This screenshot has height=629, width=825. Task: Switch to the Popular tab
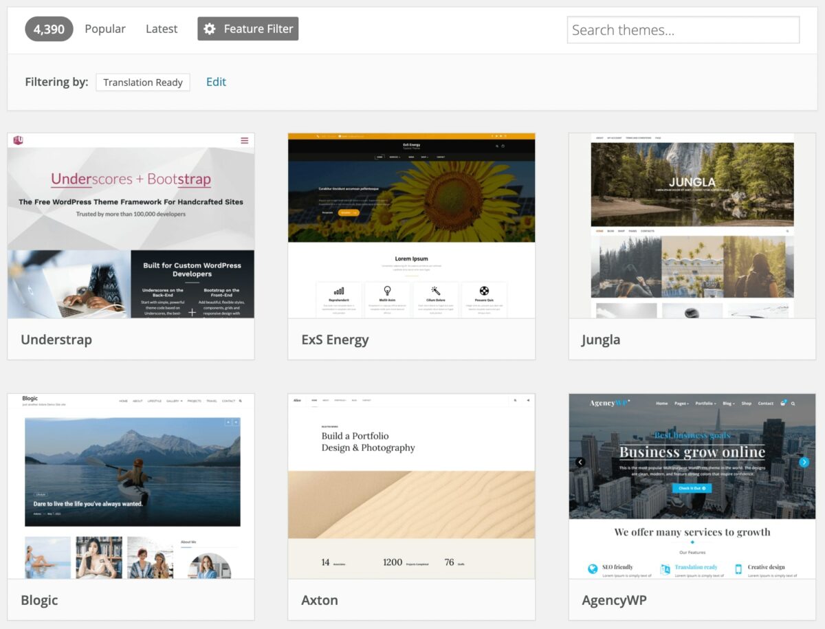click(105, 28)
